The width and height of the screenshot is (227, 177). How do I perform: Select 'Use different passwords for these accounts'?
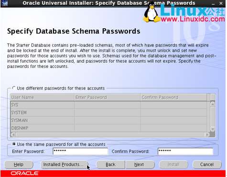(x=14, y=88)
